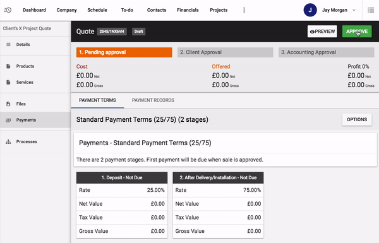Image resolution: width=379 pixels, height=243 pixels.
Task: Switch to the Payment Records tab
Action: click(x=153, y=100)
